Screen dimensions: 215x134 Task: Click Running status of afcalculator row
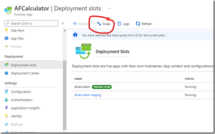[x=191, y=87]
